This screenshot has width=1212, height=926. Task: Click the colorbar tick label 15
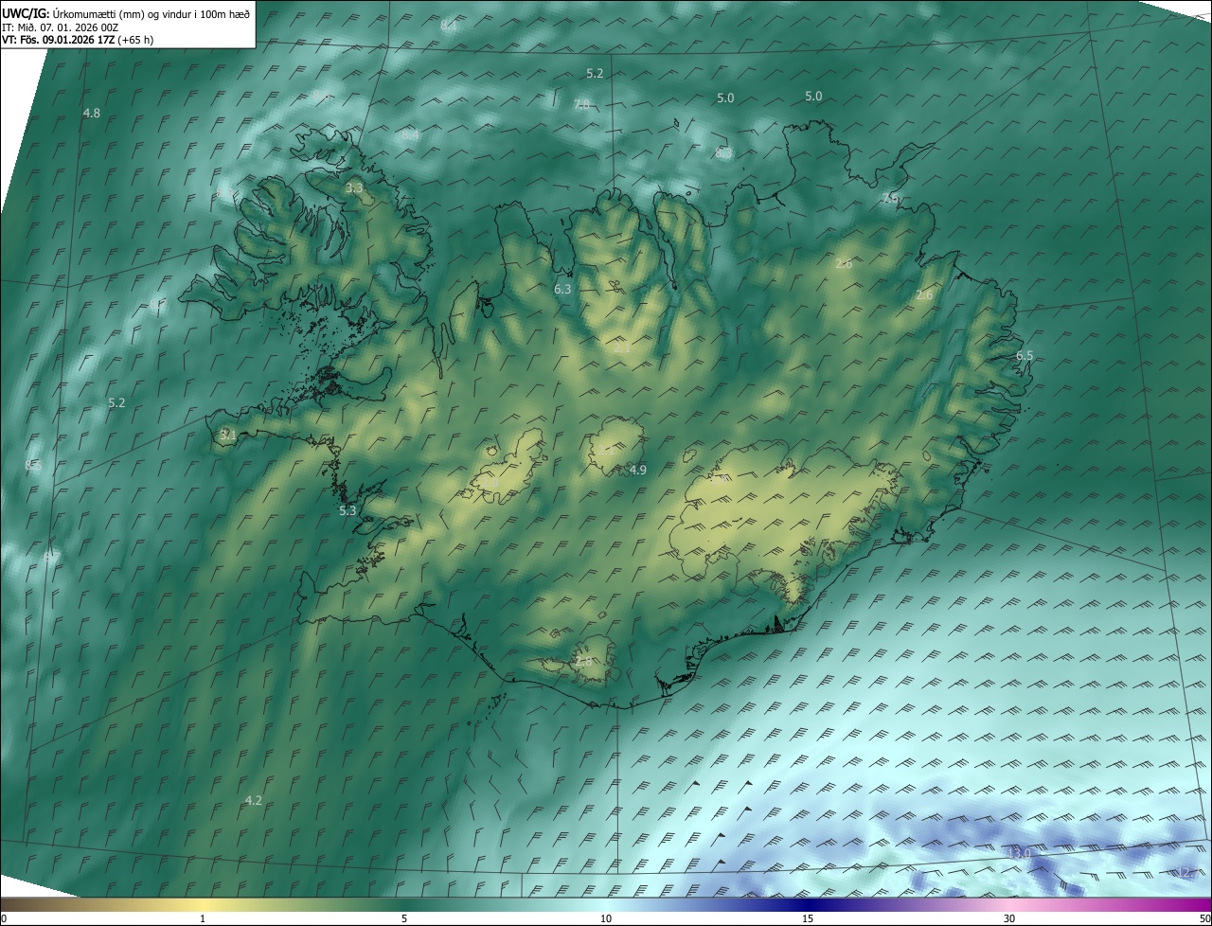click(808, 918)
